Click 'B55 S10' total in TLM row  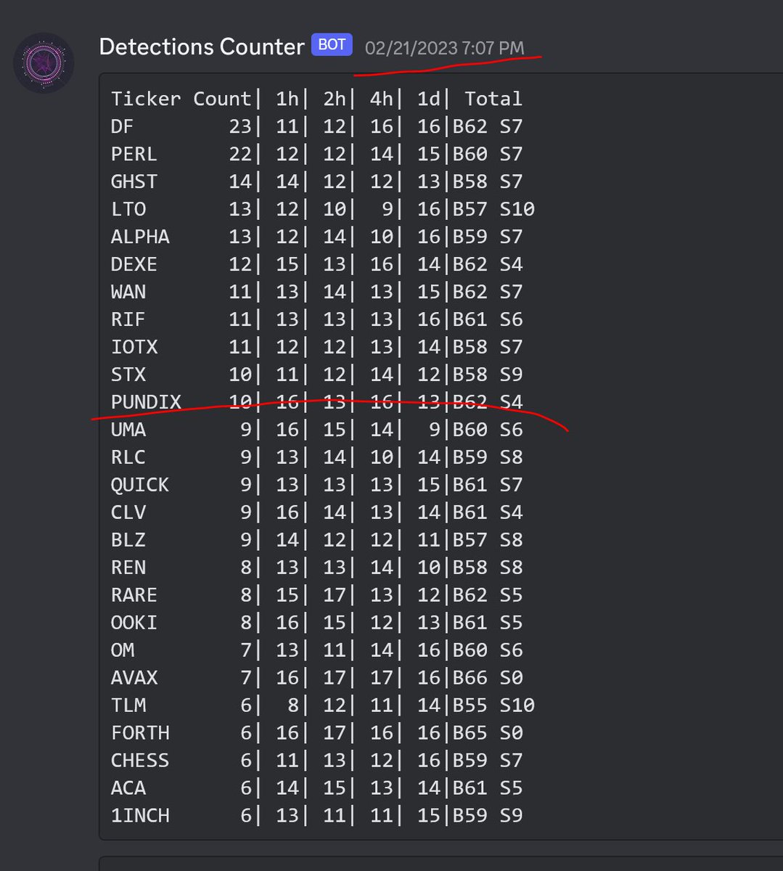click(493, 706)
